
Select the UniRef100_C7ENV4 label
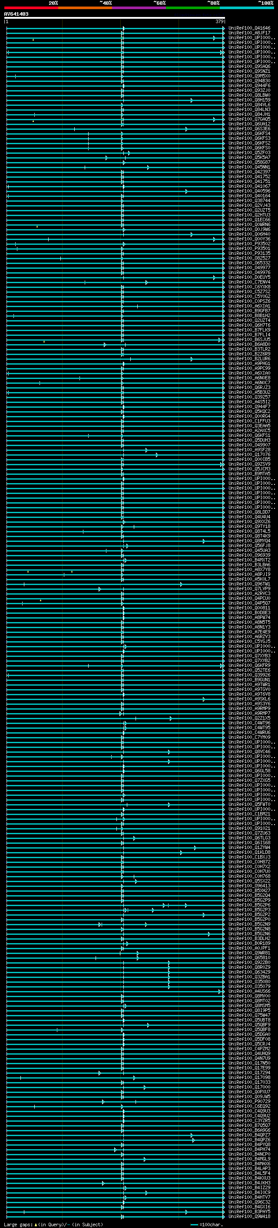[249, 282]
